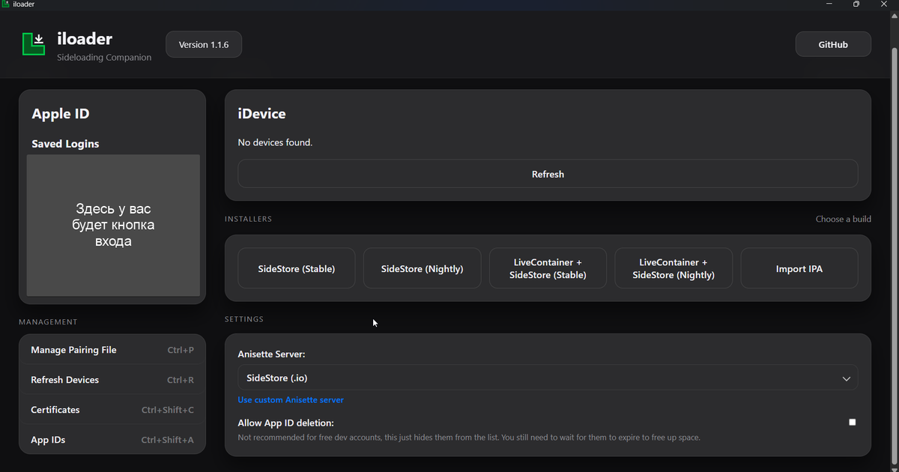Restore down the iloader window

(856, 4)
